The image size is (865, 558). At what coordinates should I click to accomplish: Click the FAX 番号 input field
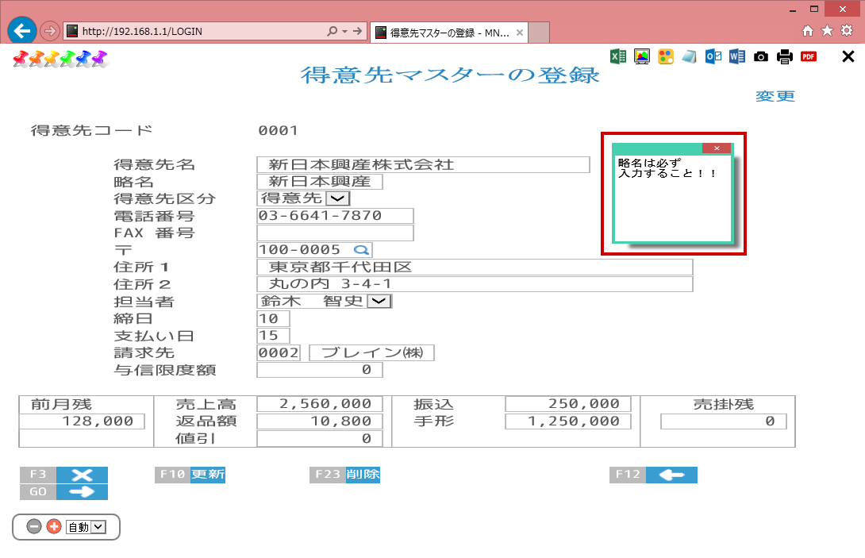pyautogui.click(x=335, y=233)
